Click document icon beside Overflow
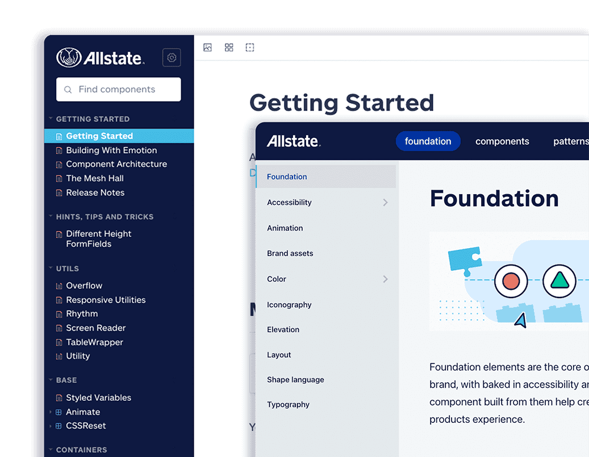Viewport: 589px width, 457px height. (59, 286)
